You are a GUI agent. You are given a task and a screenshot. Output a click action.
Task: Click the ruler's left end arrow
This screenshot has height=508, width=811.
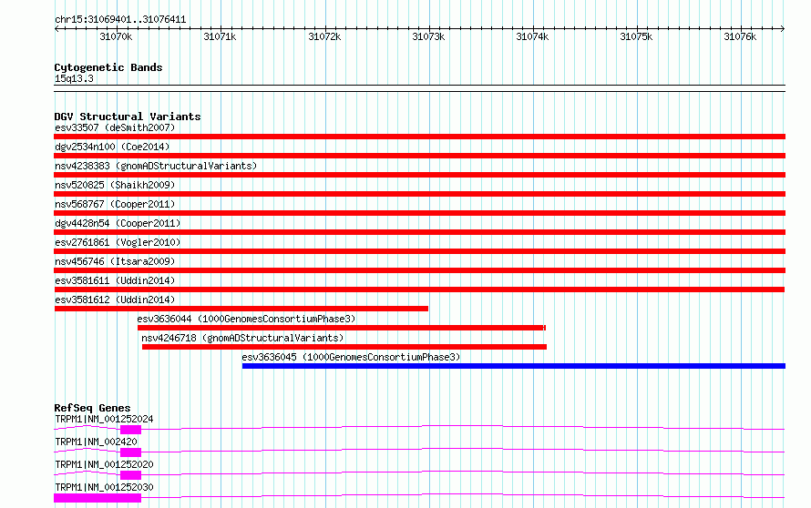(x=56, y=28)
